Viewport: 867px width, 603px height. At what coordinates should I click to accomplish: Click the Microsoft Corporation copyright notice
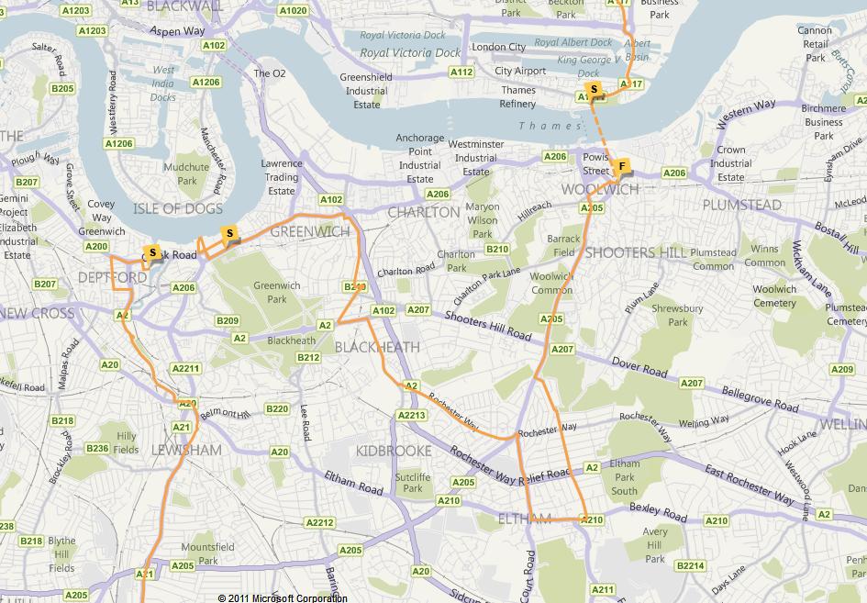(283, 598)
